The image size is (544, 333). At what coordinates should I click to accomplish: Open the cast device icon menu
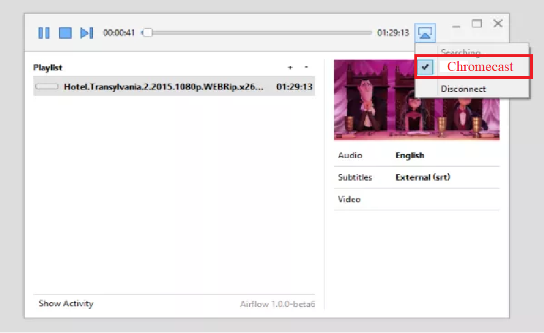(425, 33)
